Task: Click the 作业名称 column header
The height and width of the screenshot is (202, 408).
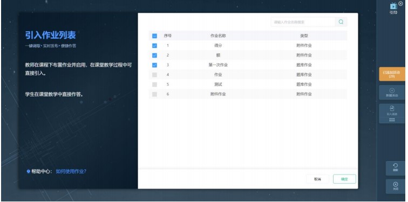Action: [218, 36]
